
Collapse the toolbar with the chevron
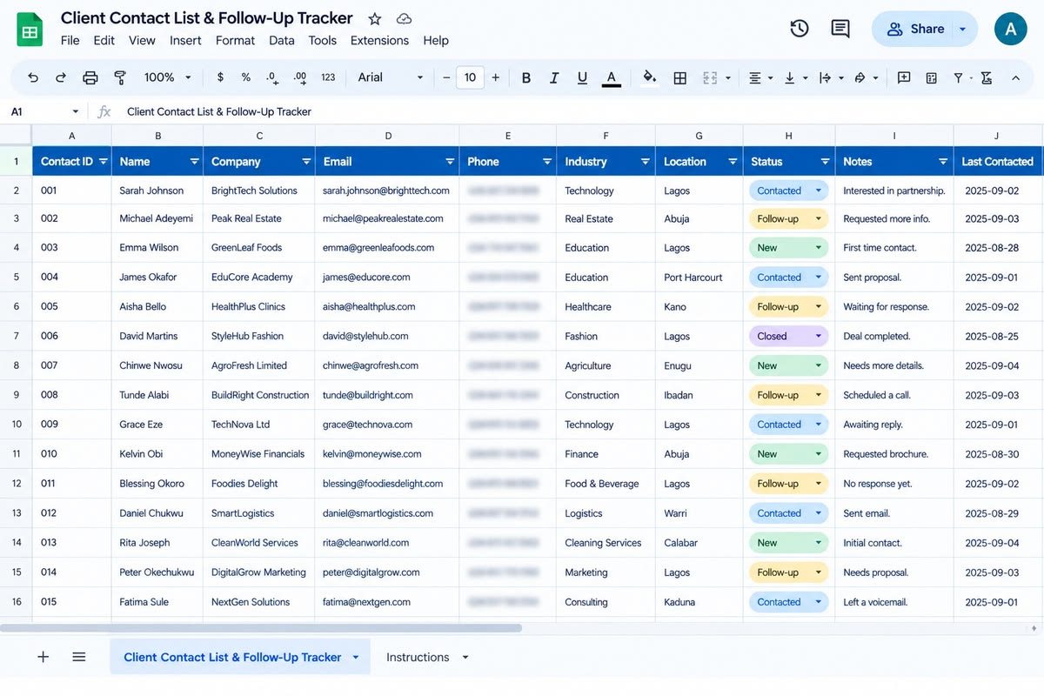[1015, 77]
